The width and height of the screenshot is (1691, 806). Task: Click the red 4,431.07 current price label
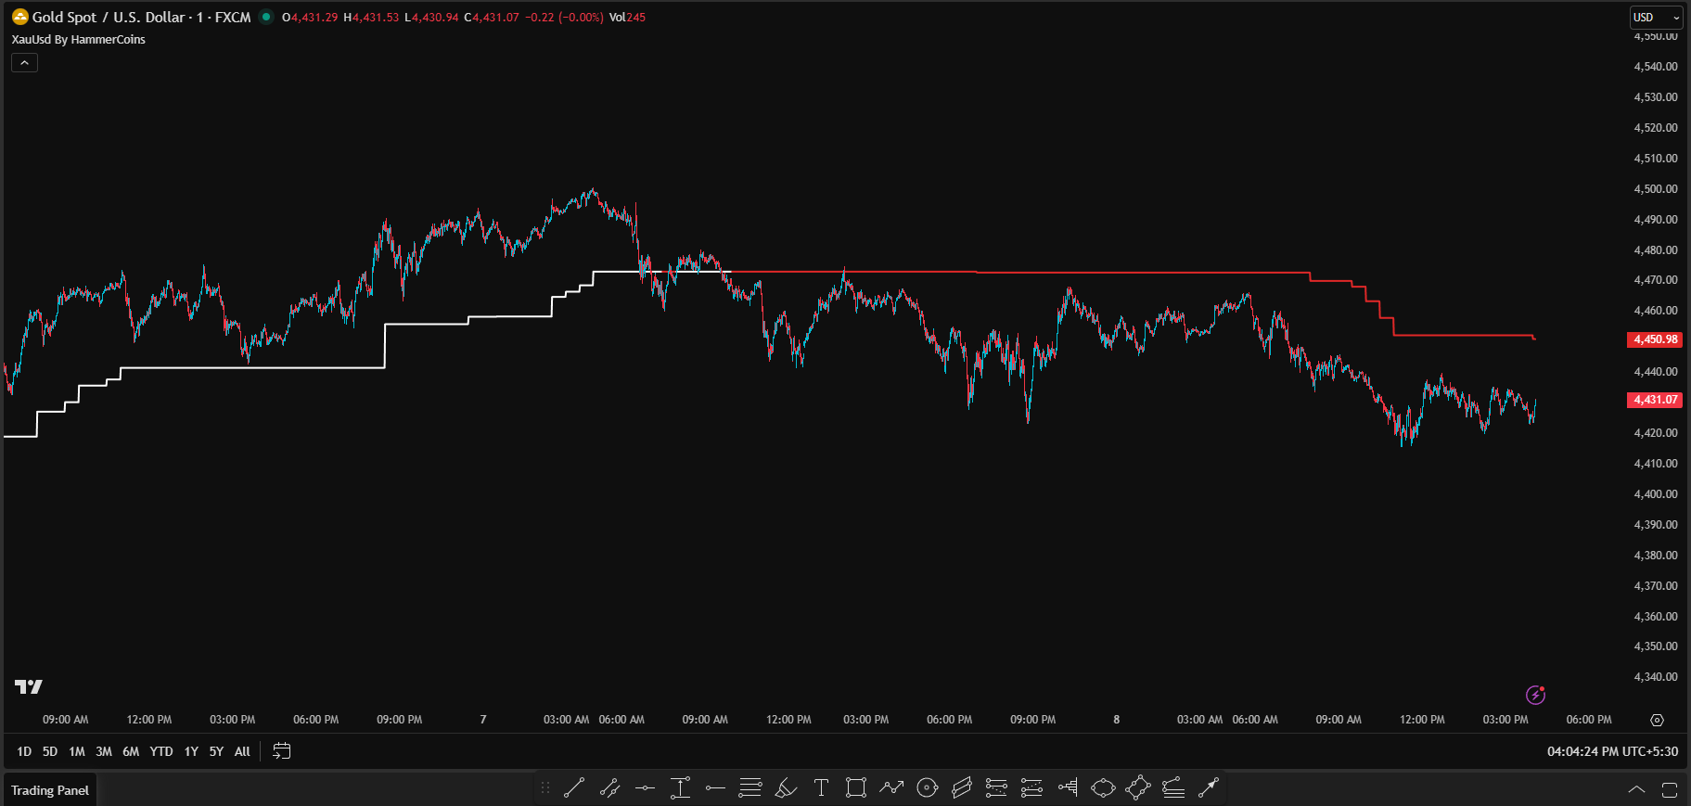1655,400
